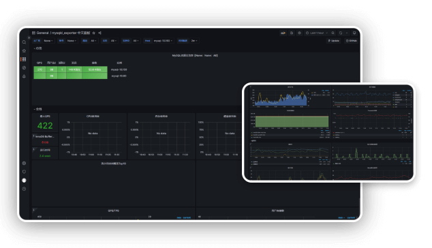Image resolution: width=432 pixels, height=248 pixels.
Task: Click the Update link button
Action: tap(334, 40)
